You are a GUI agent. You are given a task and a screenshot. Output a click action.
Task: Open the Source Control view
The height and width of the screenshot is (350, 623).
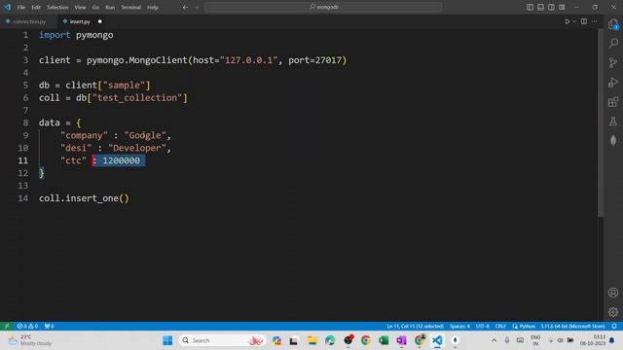point(613,62)
